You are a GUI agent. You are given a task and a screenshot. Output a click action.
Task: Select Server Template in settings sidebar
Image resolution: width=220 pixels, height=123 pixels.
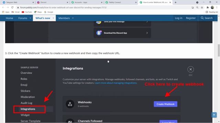coord(31,121)
